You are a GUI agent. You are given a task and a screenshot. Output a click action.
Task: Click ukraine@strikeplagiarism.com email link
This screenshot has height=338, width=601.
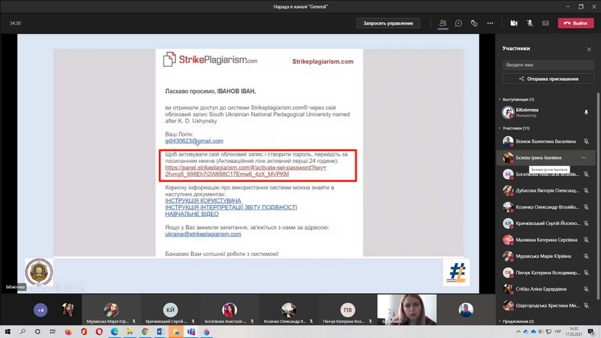203,234
